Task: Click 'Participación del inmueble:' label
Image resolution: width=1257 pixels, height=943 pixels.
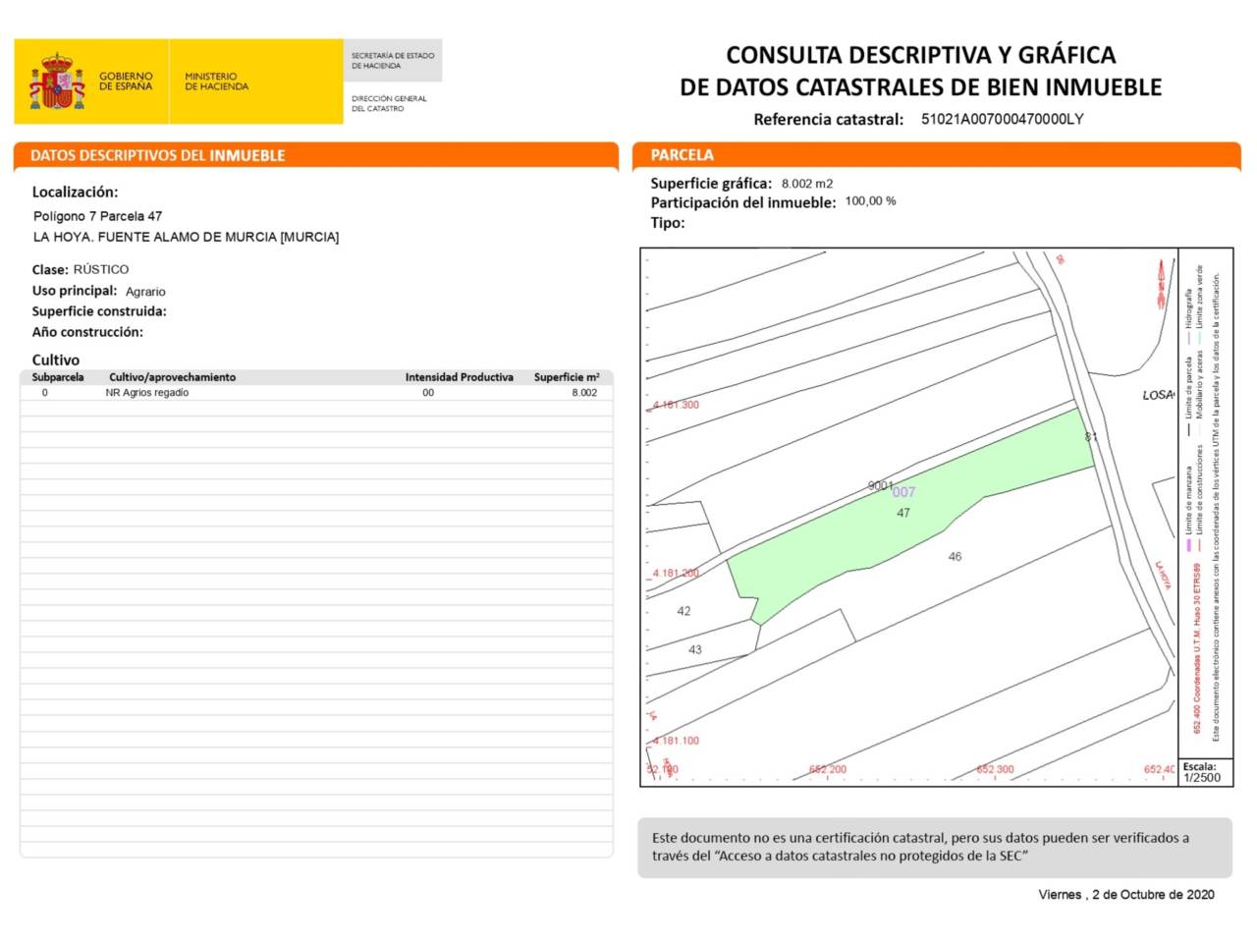Action: point(743,202)
